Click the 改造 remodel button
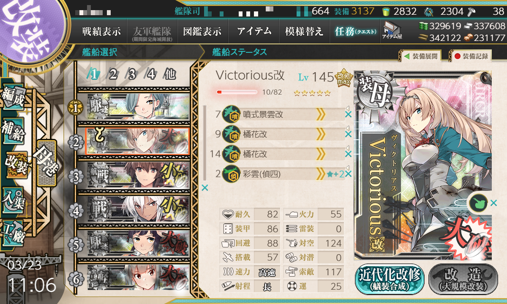507x304 pixels. 463,279
